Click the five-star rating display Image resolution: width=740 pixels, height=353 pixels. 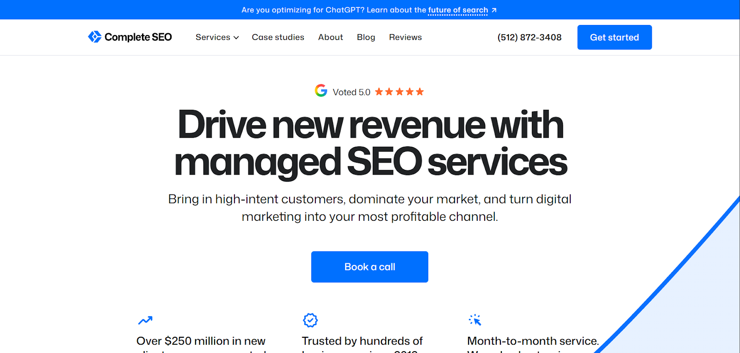tap(399, 91)
